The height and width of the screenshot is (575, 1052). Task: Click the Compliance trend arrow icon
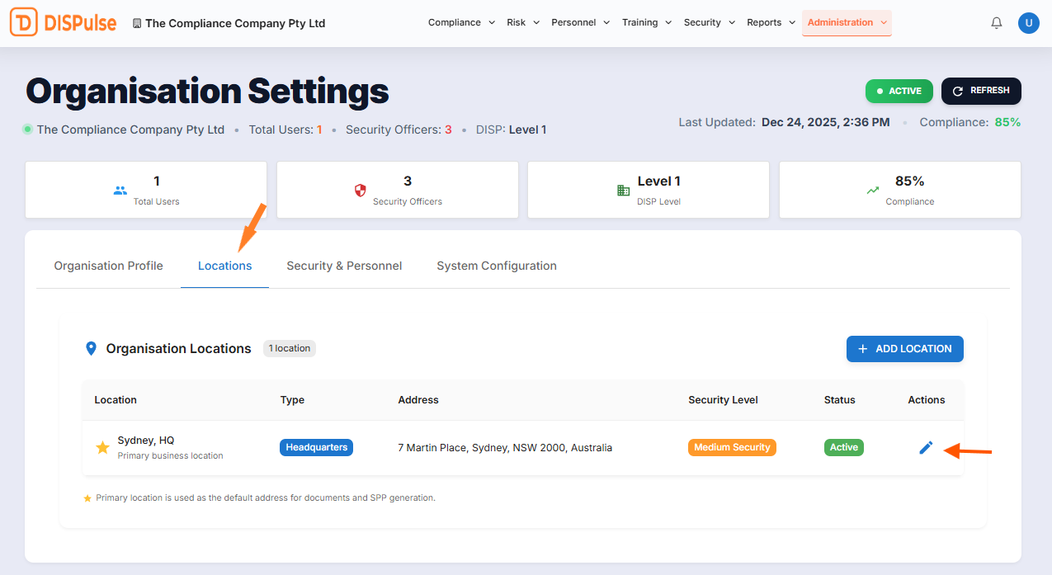click(x=872, y=190)
